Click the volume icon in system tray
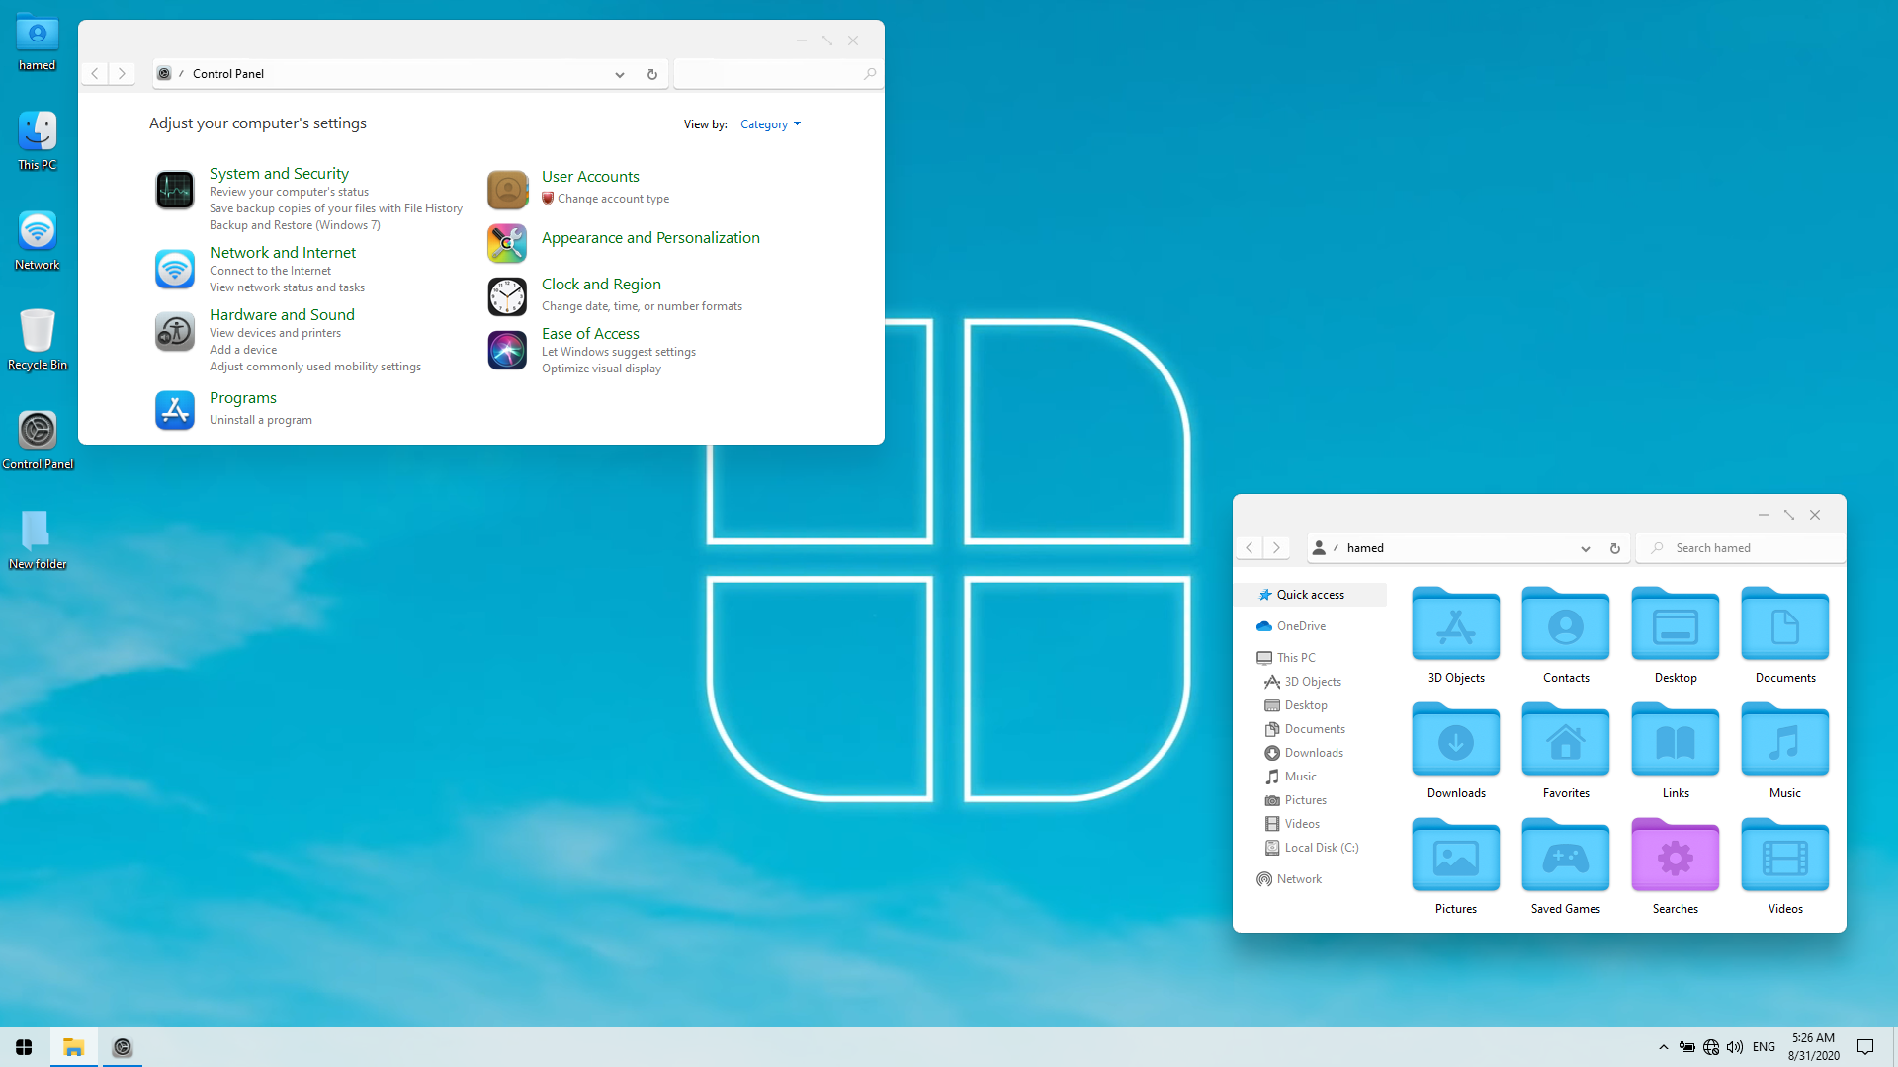Screen dimensions: 1898x1067 pyautogui.click(x=1734, y=1047)
